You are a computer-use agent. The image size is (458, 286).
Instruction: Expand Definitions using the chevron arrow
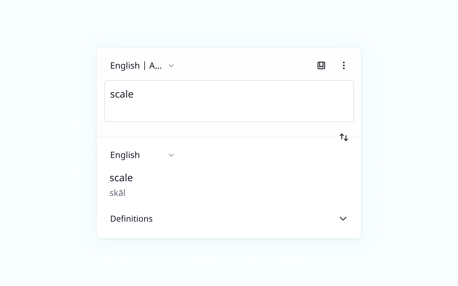coord(343,218)
